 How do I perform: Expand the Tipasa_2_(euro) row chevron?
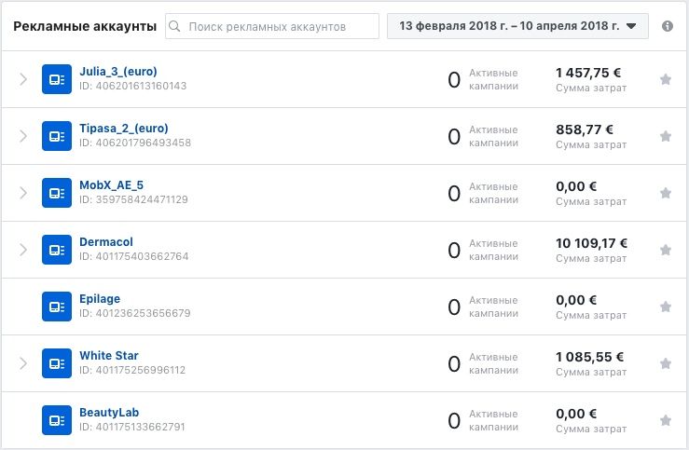pyautogui.click(x=23, y=136)
